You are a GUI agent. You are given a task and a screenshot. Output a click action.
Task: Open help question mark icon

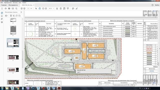pyautogui.click(x=152, y=5)
